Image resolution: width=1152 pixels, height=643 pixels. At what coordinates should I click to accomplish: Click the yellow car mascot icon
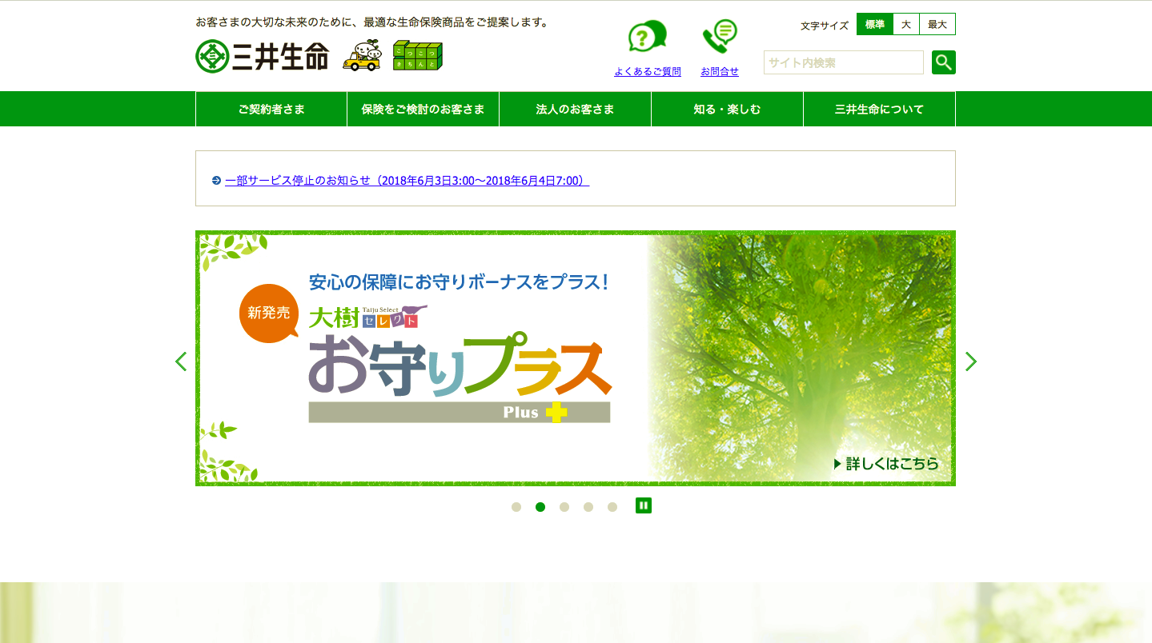pos(362,55)
